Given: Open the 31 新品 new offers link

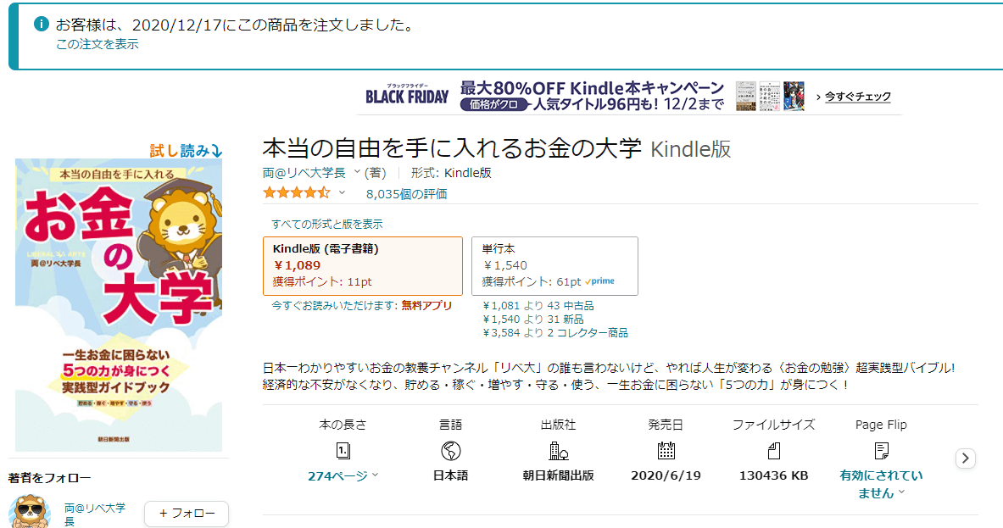Looking at the screenshot, I should click(x=565, y=319).
